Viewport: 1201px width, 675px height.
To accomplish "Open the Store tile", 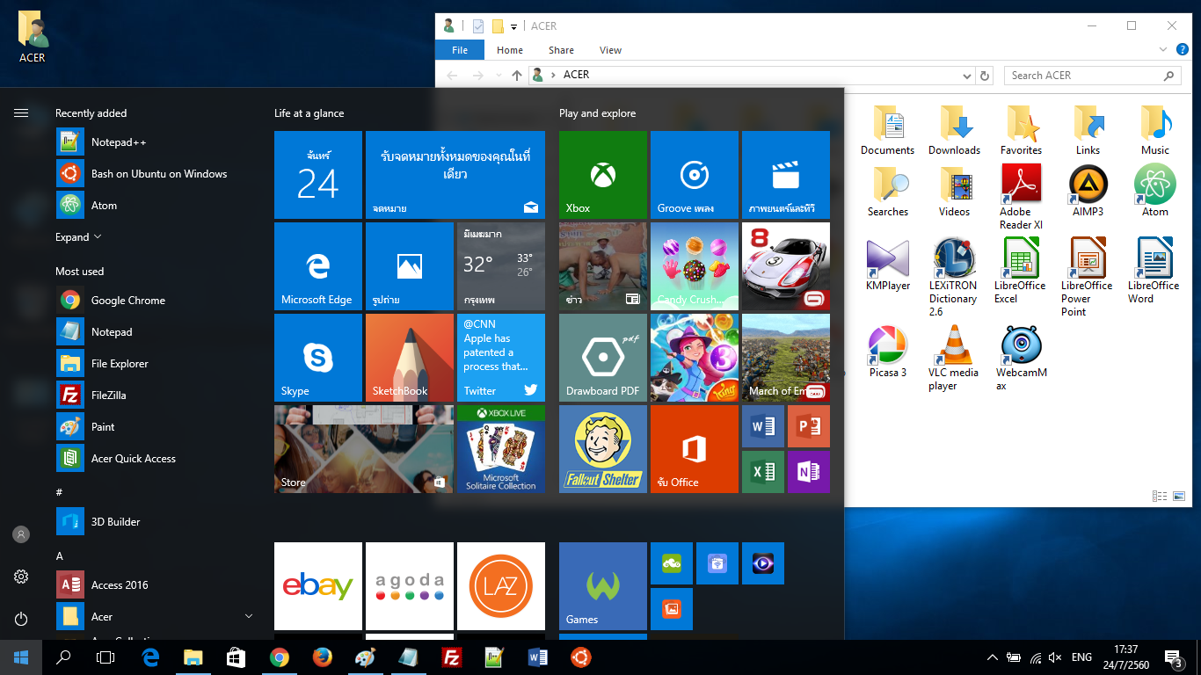I will tap(364, 449).
